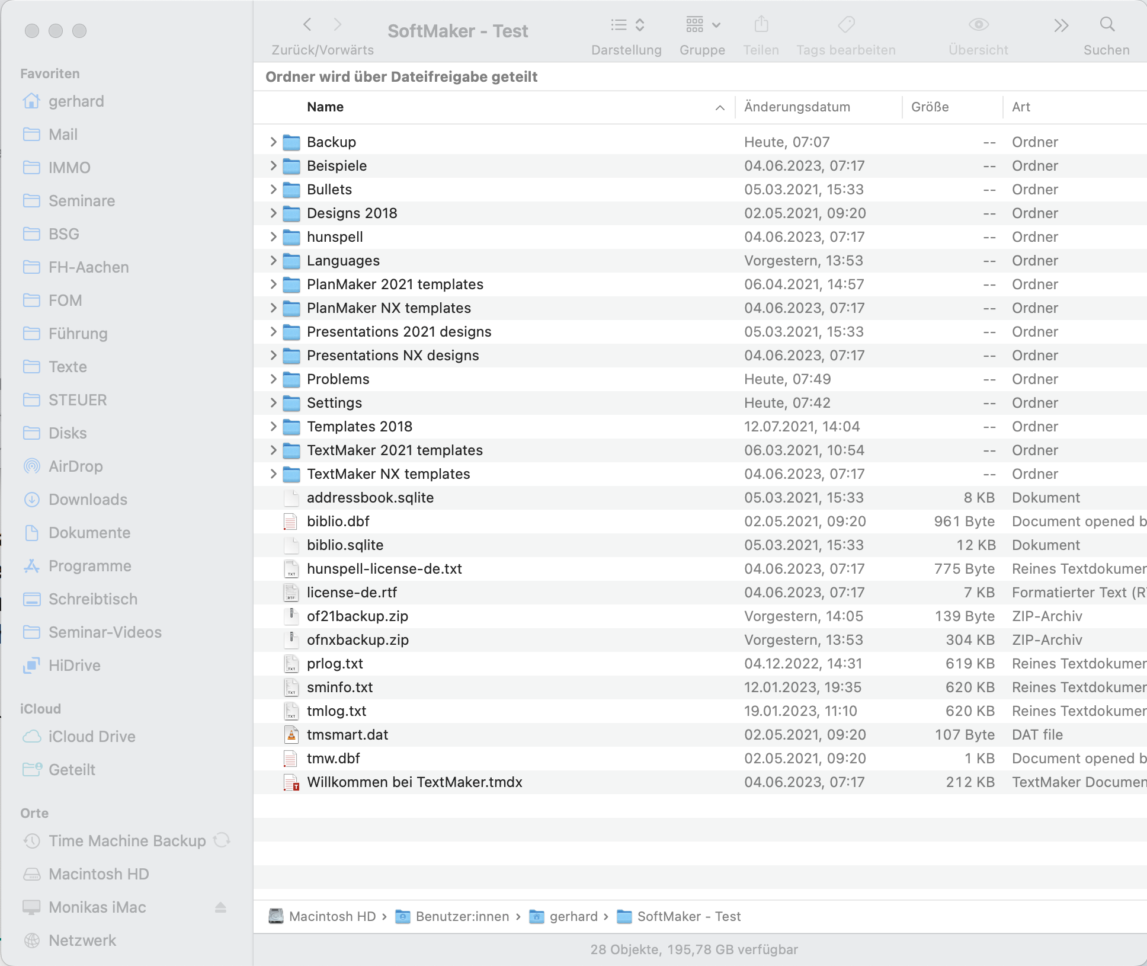Sort by the Name column header
The height and width of the screenshot is (966, 1147).
325,107
